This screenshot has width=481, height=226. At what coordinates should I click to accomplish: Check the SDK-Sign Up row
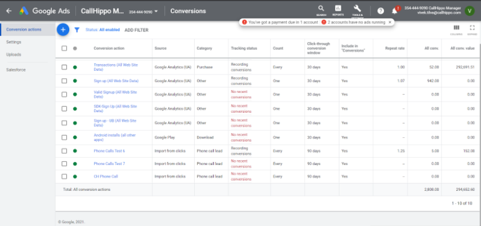point(64,109)
